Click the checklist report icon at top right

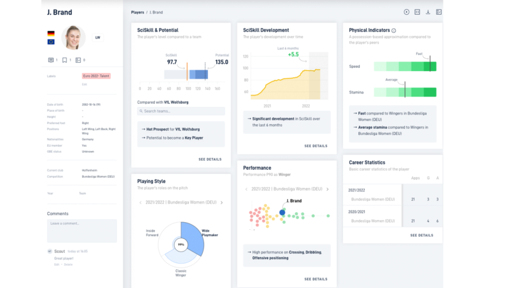coord(439,12)
